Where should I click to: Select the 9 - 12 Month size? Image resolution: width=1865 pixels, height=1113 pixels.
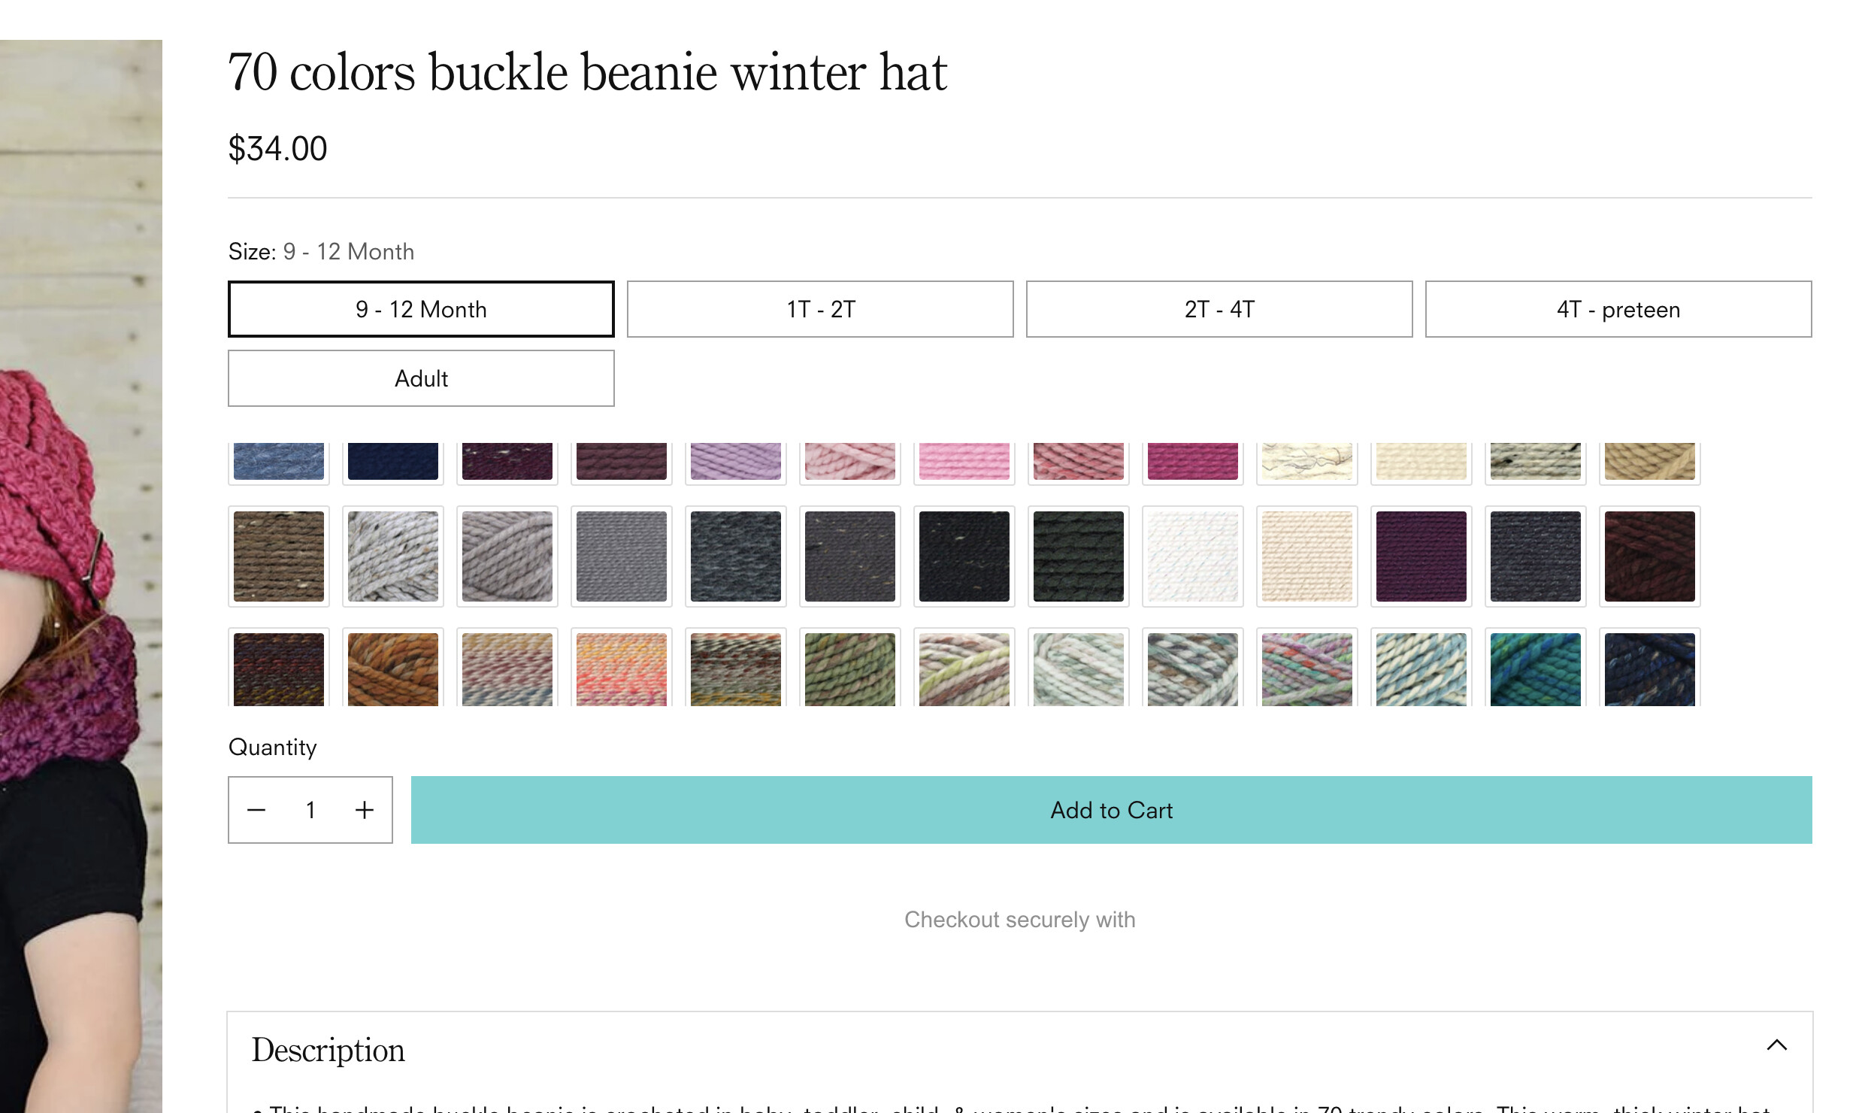point(421,309)
